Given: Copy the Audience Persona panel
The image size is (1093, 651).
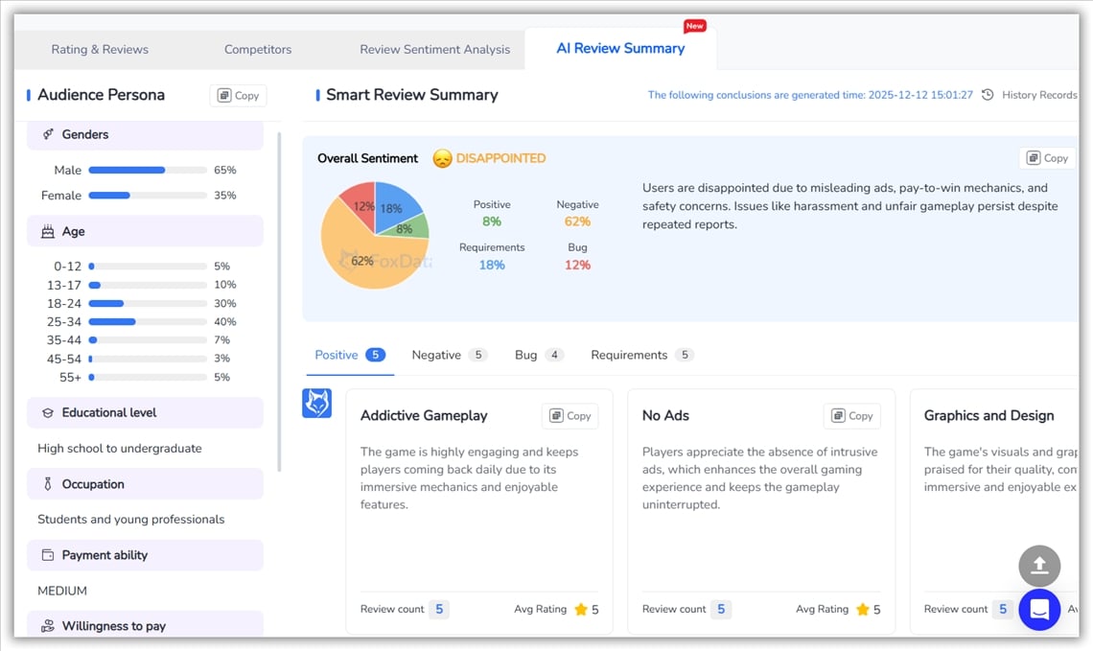Looking at the screenshot, I should click(x=238, y=96).
